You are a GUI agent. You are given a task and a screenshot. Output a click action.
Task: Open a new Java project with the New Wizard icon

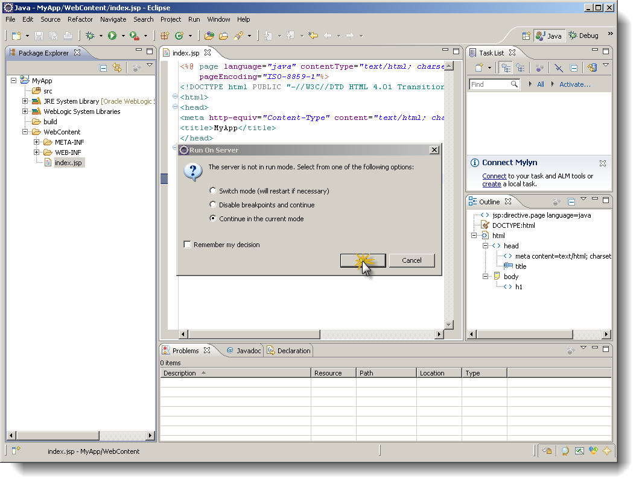click(17, 36)
